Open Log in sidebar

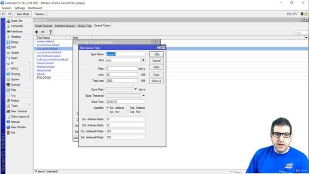pyautogui.click(x=13, y=95)
